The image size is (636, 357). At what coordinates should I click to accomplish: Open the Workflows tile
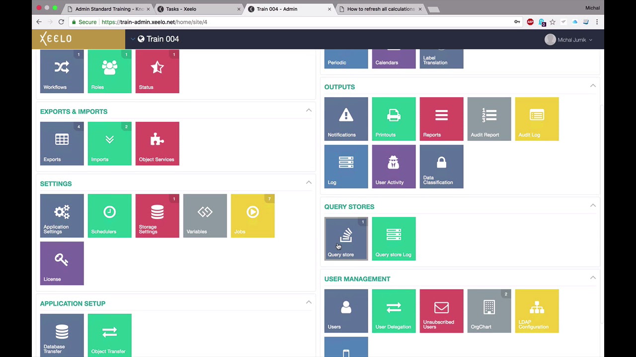tap(62, 71)
